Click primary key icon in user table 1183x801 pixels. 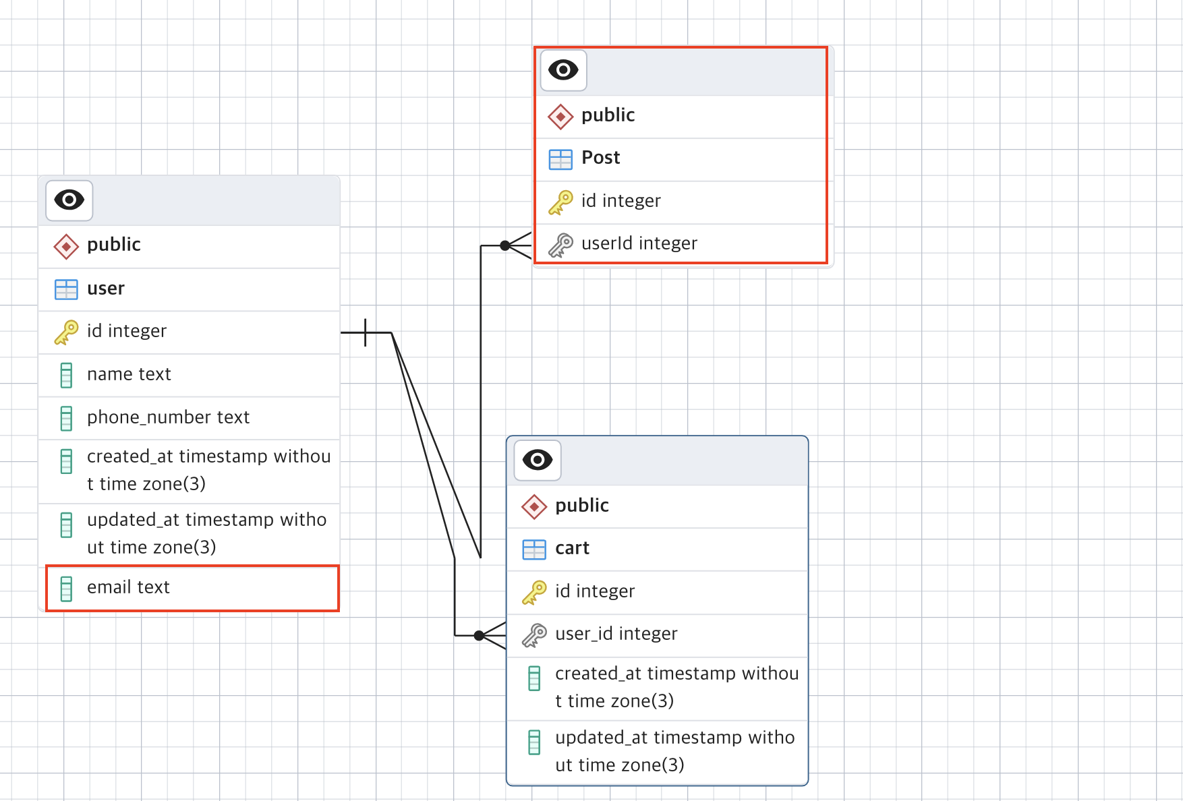point(66,332)
